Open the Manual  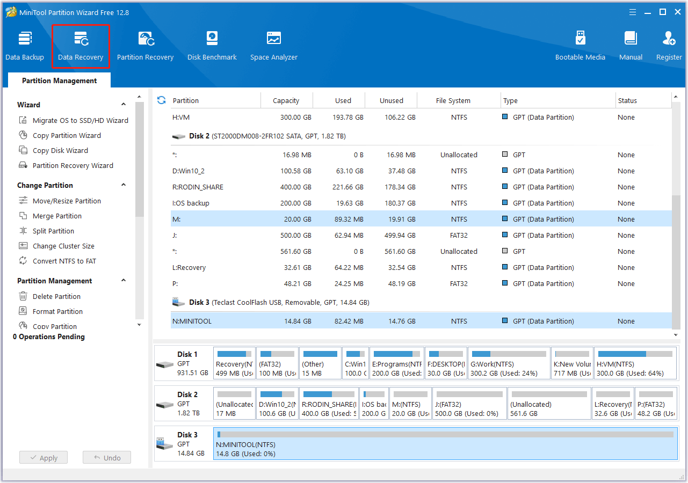tap(631, 46)
